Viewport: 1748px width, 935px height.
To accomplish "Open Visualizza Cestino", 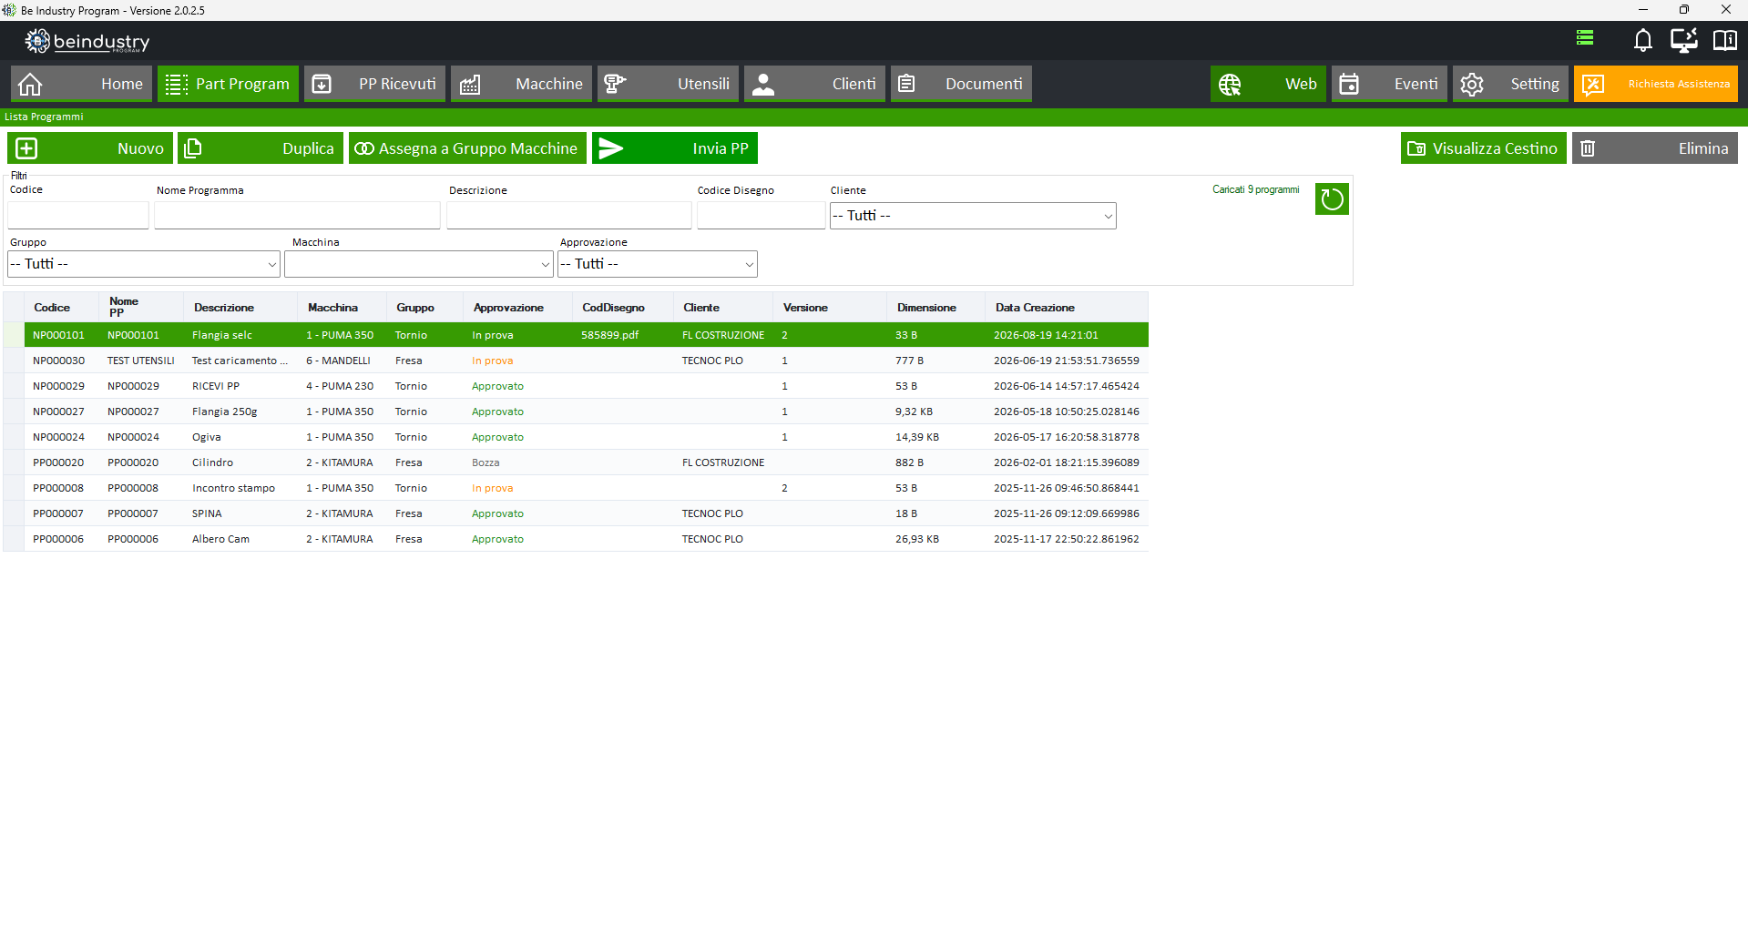I will (1483, 148).
